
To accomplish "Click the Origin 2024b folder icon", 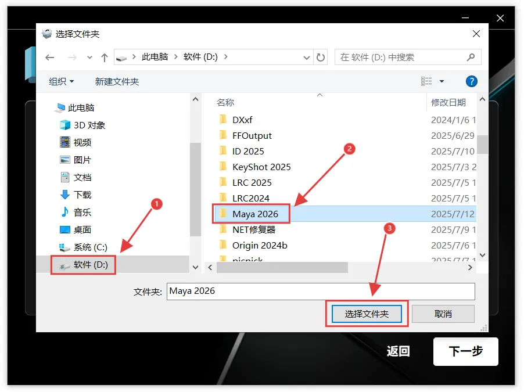I will coord(223,244).
